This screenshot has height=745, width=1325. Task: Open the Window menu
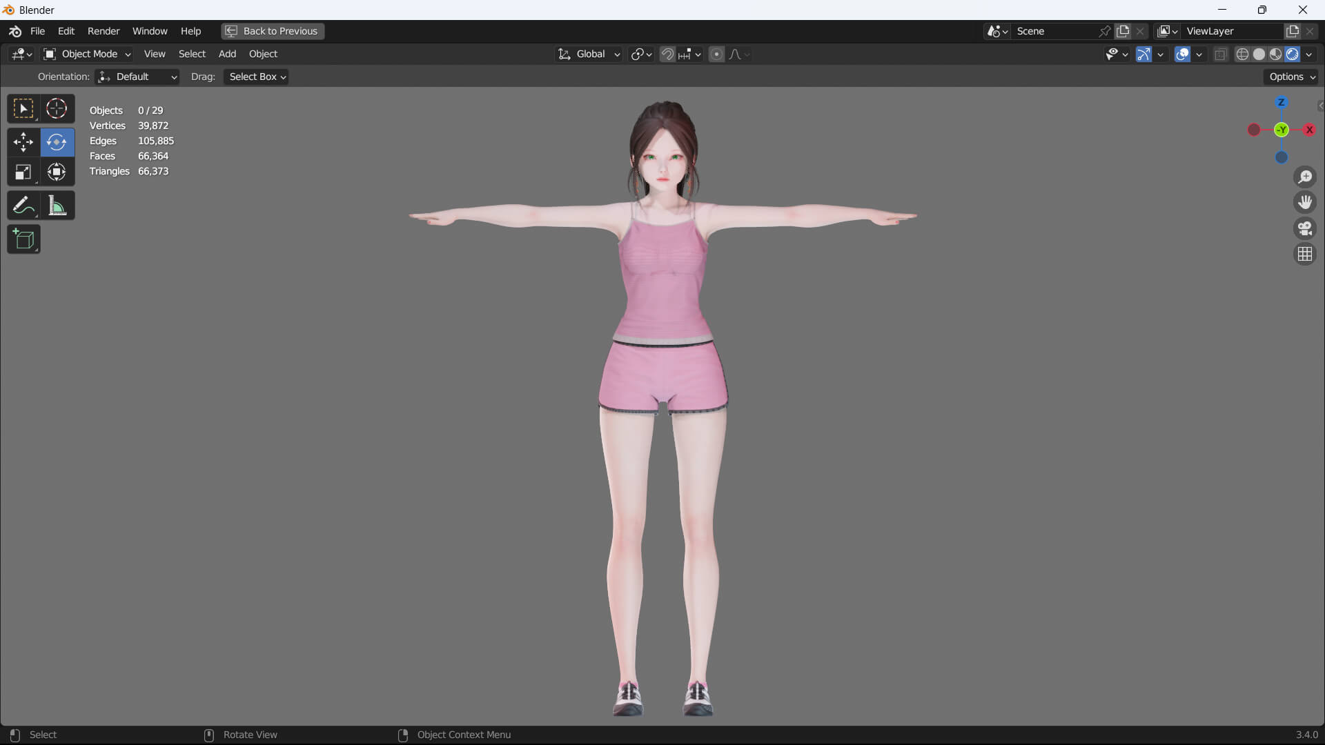tap(150, 31)
